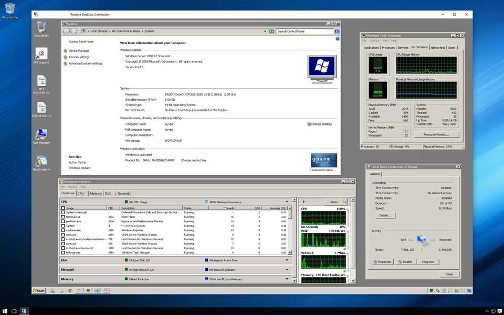The image size is (504, 315).
Task: Expand the Disk section in Resource Monitor
Action: pyautogui.click(x=287, y=260)
